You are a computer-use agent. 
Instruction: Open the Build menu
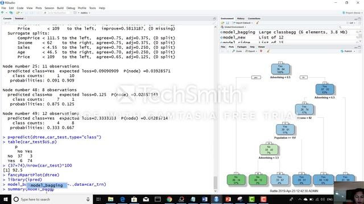60,8
